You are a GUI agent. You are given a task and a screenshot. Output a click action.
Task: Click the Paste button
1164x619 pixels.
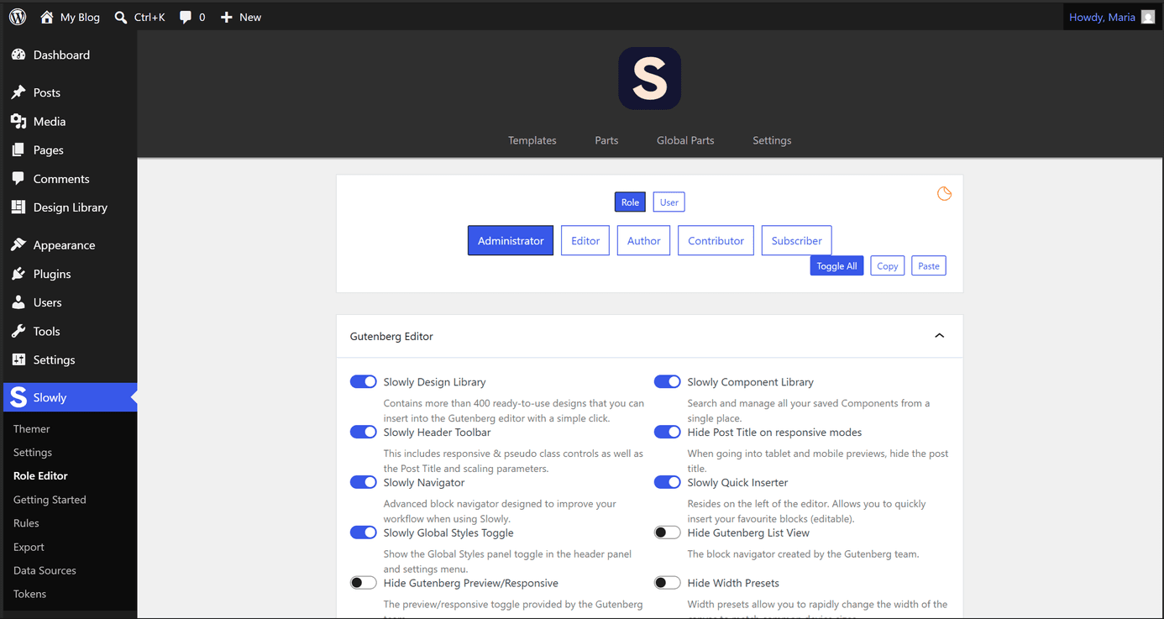(929, 266)
